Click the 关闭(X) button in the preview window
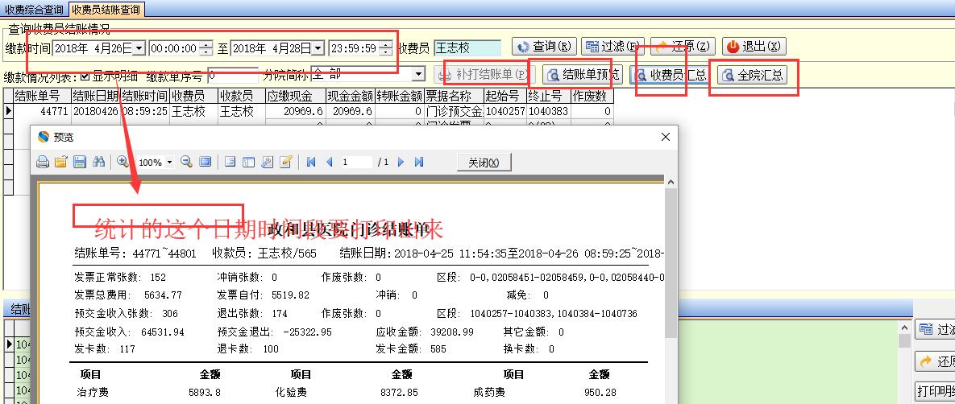Viewport: 955px width, 404px height. point(484,163)
